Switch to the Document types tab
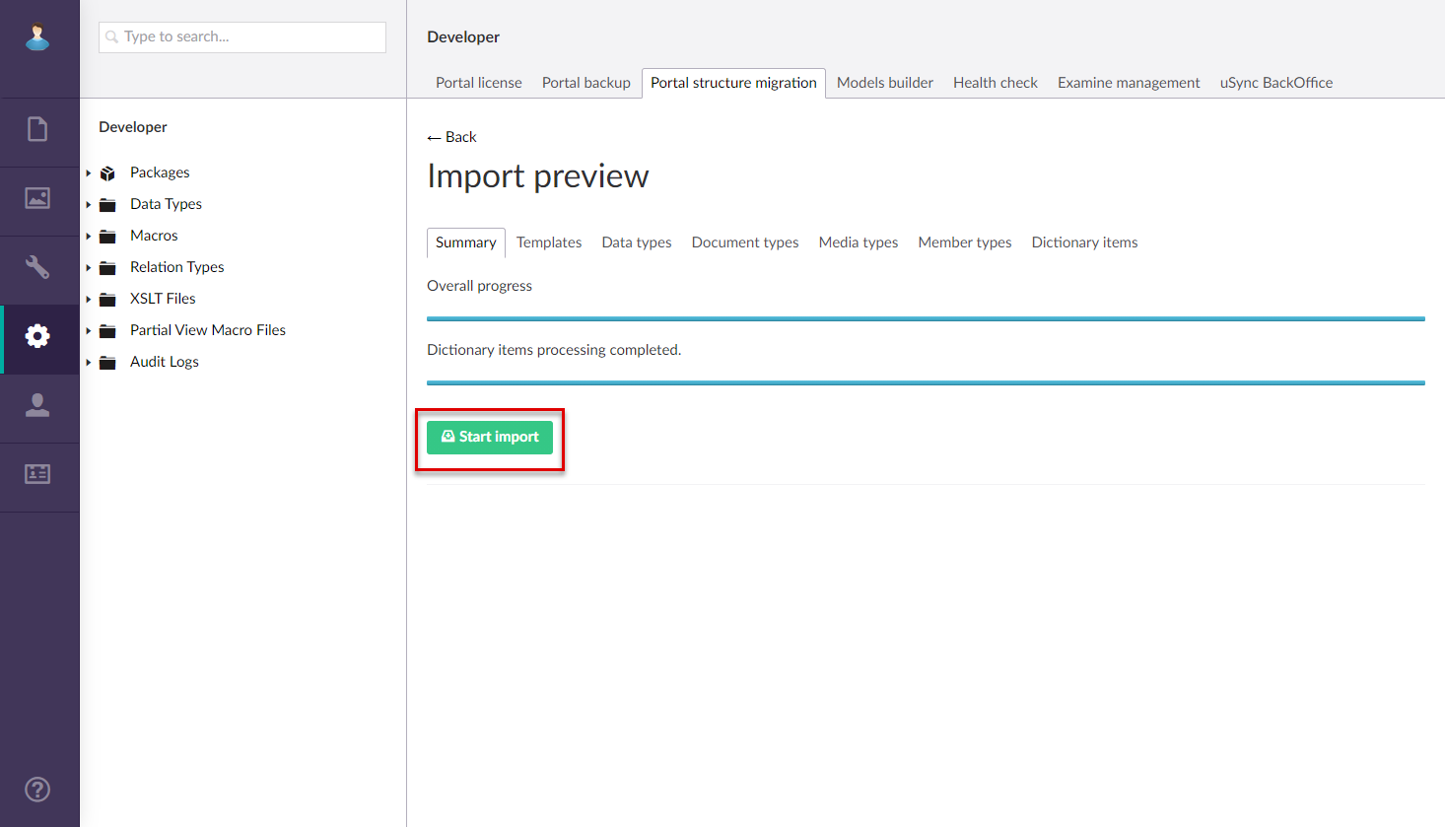Image resolution: width=1445 pixels, height=827 pixels. [x=744, y=242]
